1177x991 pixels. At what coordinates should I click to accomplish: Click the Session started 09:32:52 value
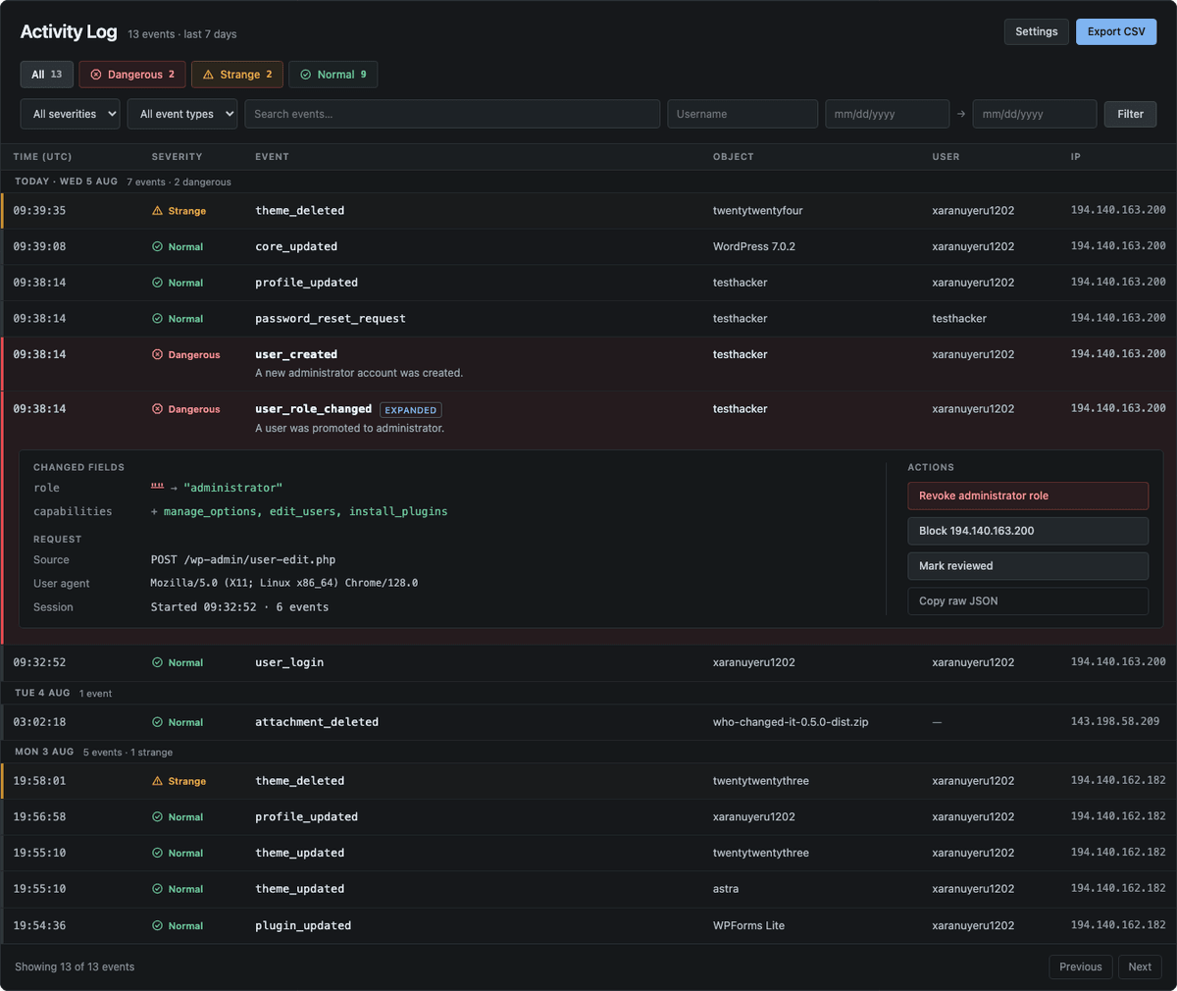click(x=239, y=607)
